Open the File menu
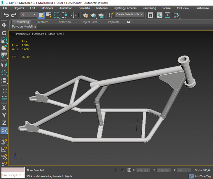 coord(5,8)
